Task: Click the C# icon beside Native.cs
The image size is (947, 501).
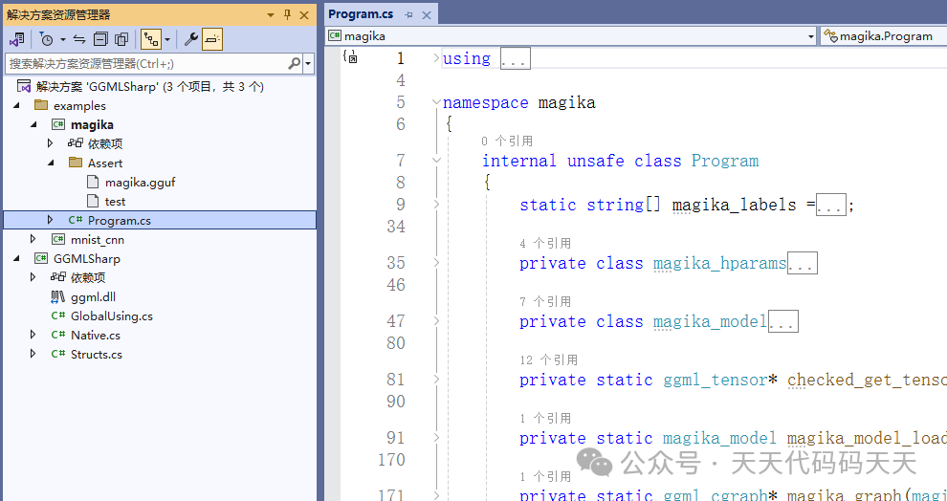Action: [x=58, y=335]
